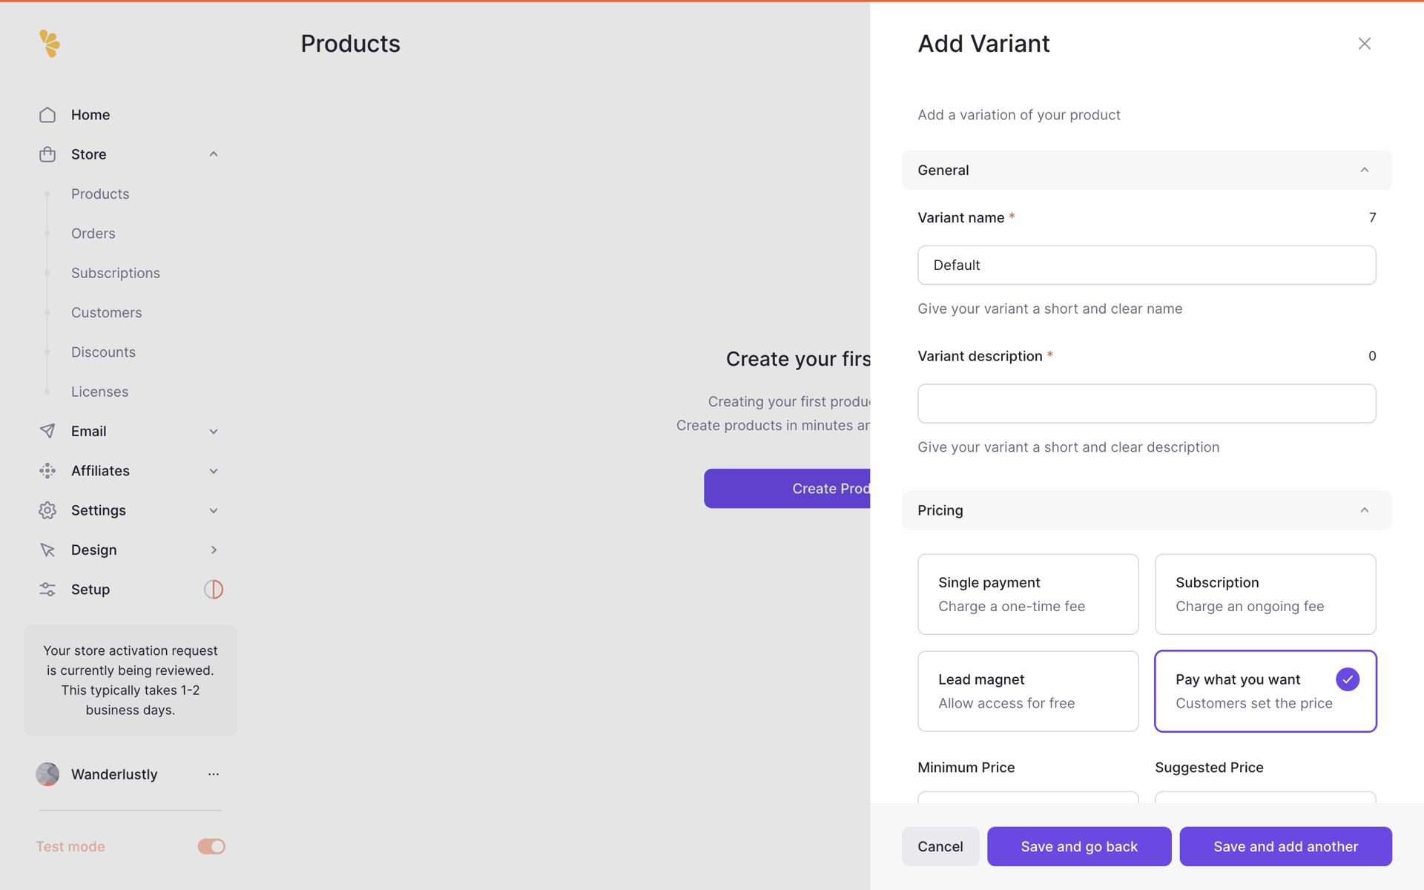This screenshot has height=890, width=1424.
Task: Click the Design cursor icon
Action: pyautogui.click(x=47, y=550)
